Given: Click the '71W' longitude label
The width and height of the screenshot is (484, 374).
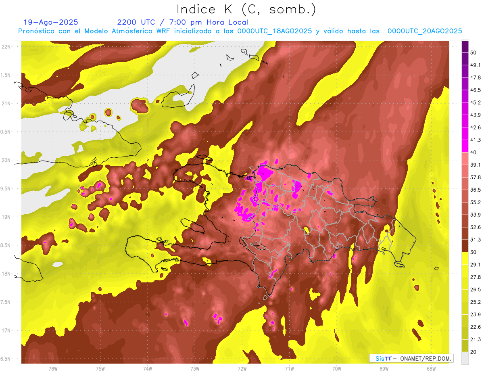Looking at the screenshot, I should point(289,369).
